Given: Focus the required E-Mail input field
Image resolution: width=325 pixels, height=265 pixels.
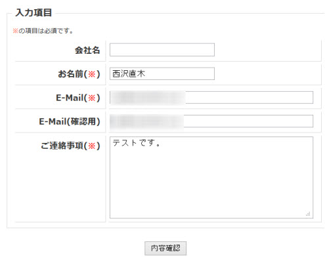Looking at the screenshot, I should [211, 98].
